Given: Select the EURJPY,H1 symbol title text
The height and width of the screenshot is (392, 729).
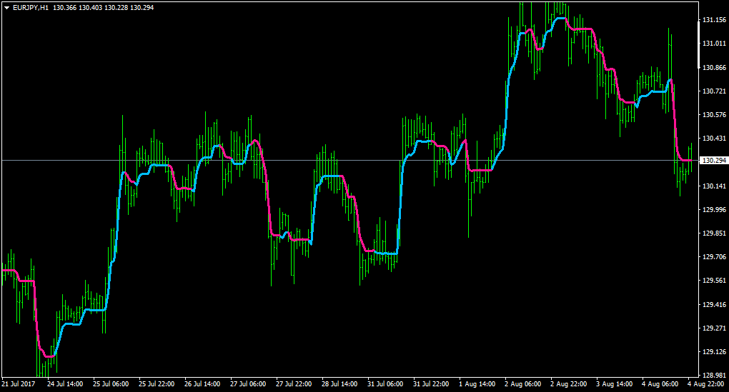Looking at the screenshot, I should (30, 8).
